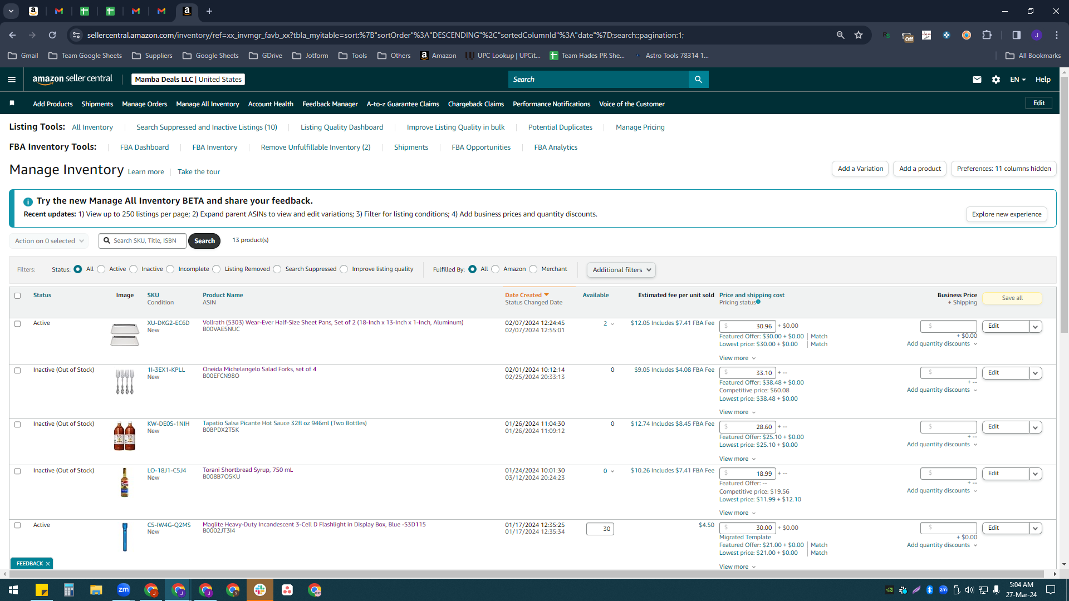Screen dimensions: 1069x601
Task: Reload the page with the refresh icon
Action: coord(52,35)
